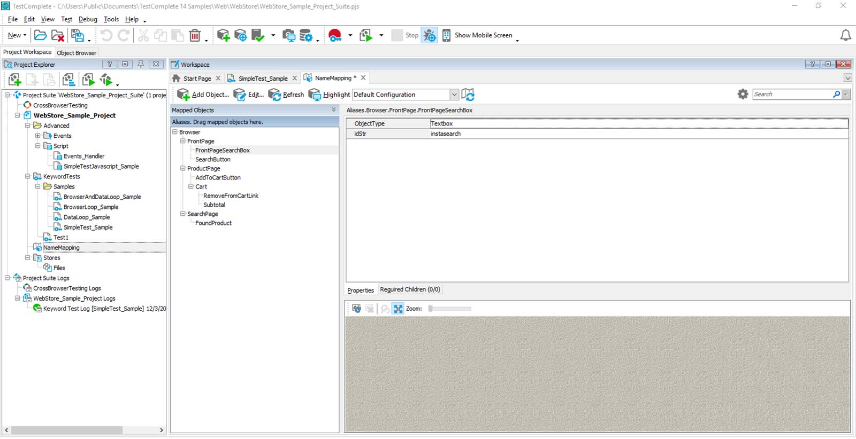Click the Highlight button in NameMapping toolbar
This screenshot has height=439, width=856.
(330, 95)
